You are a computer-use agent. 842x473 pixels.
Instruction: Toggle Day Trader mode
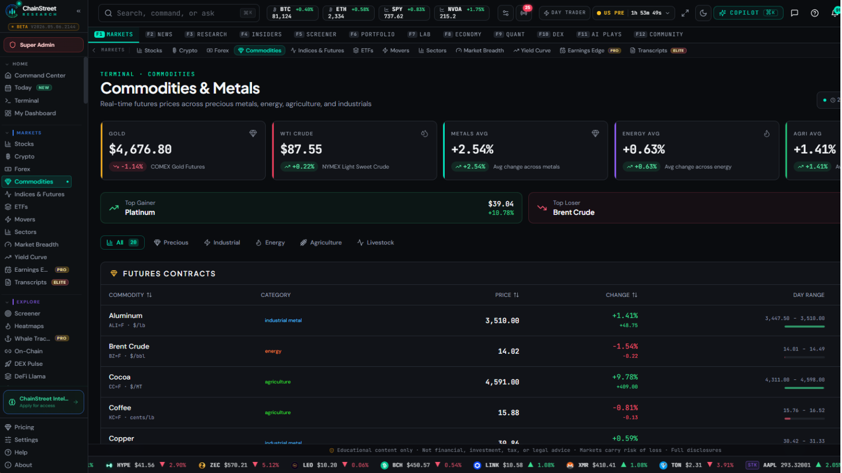(x=565, y=13)
